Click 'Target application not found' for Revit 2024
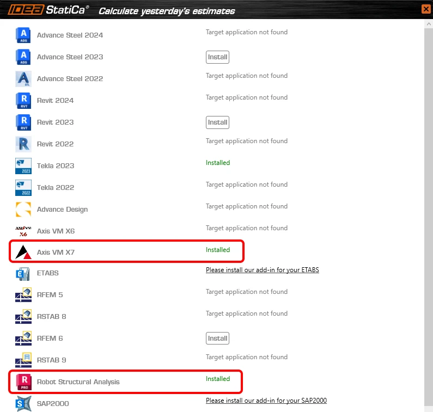The image size is (433, 412). 247,97
